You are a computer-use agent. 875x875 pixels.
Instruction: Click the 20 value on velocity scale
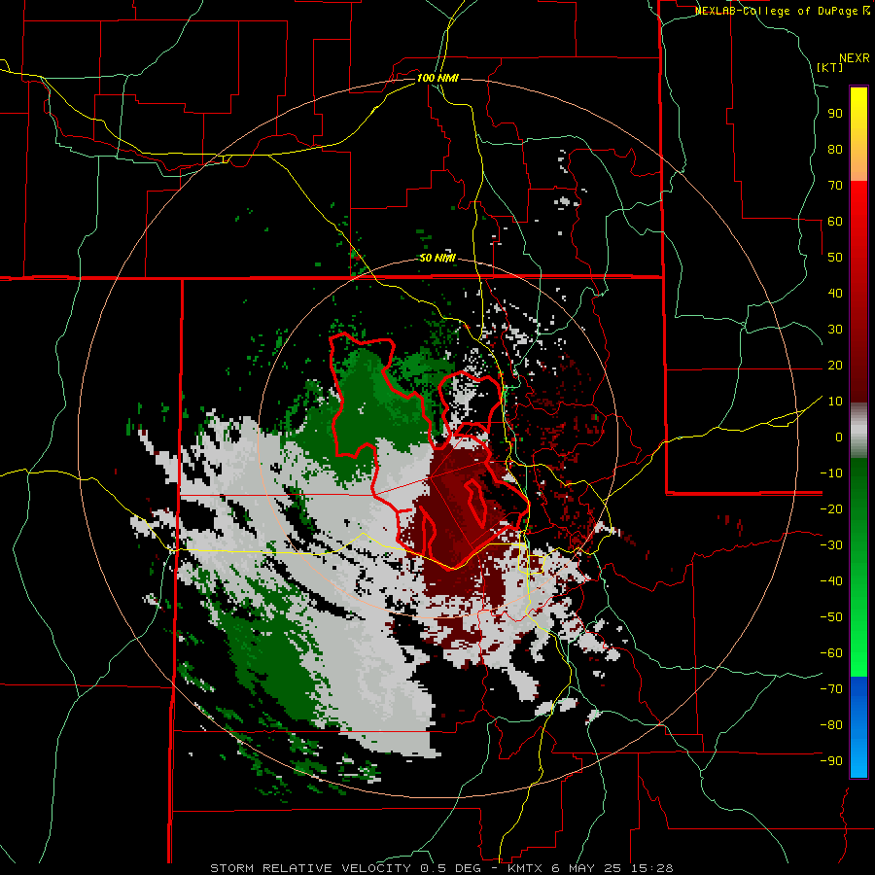point(835,365)
